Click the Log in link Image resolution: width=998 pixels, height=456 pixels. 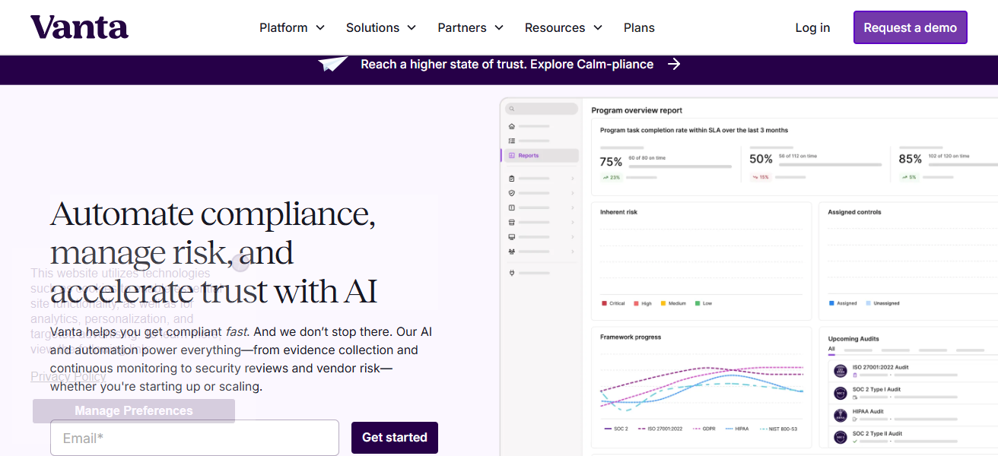pos(812,27)
